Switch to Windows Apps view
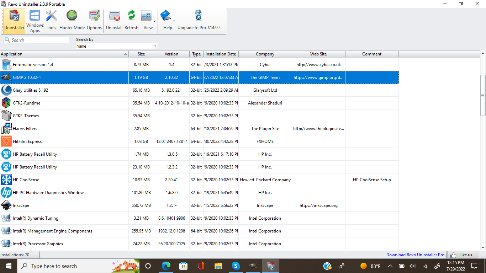 [x=35, y=21]
